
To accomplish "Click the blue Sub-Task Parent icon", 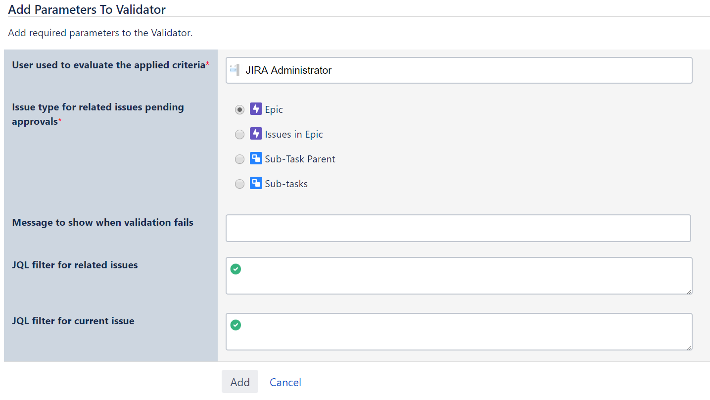I will tap(256, 159).
